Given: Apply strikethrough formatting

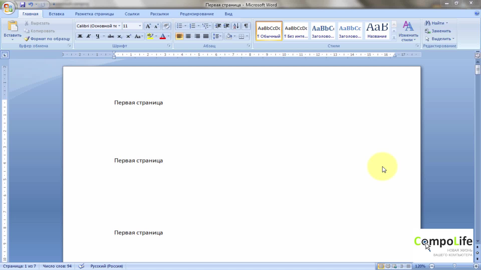Looking at the screenshot, I should [x=111, y=36].
